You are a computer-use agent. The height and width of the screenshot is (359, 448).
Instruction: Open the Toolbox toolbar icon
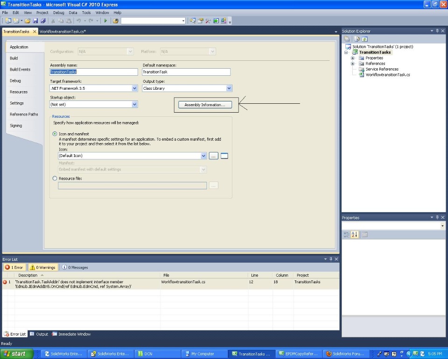[208, 21]
